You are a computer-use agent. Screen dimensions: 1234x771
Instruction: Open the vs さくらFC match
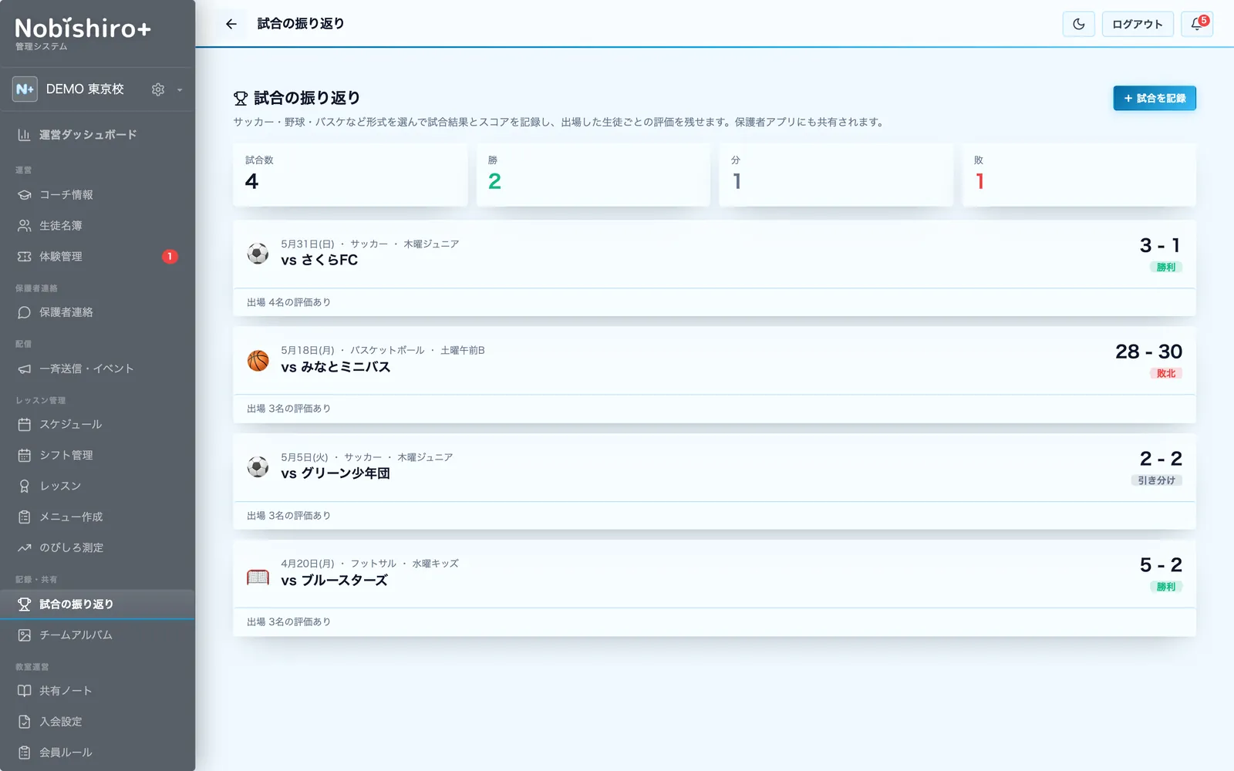[x=714, y=268]
